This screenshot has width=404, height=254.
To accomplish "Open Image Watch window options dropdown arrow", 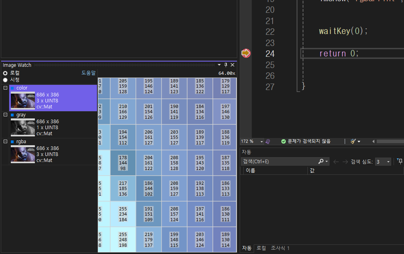I will (219, 65).
